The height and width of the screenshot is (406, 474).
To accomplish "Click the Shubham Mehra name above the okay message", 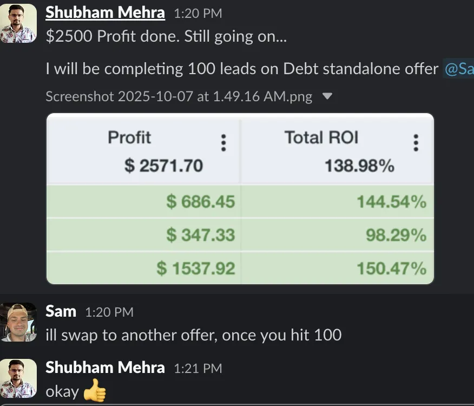I will tap(105, 368).
